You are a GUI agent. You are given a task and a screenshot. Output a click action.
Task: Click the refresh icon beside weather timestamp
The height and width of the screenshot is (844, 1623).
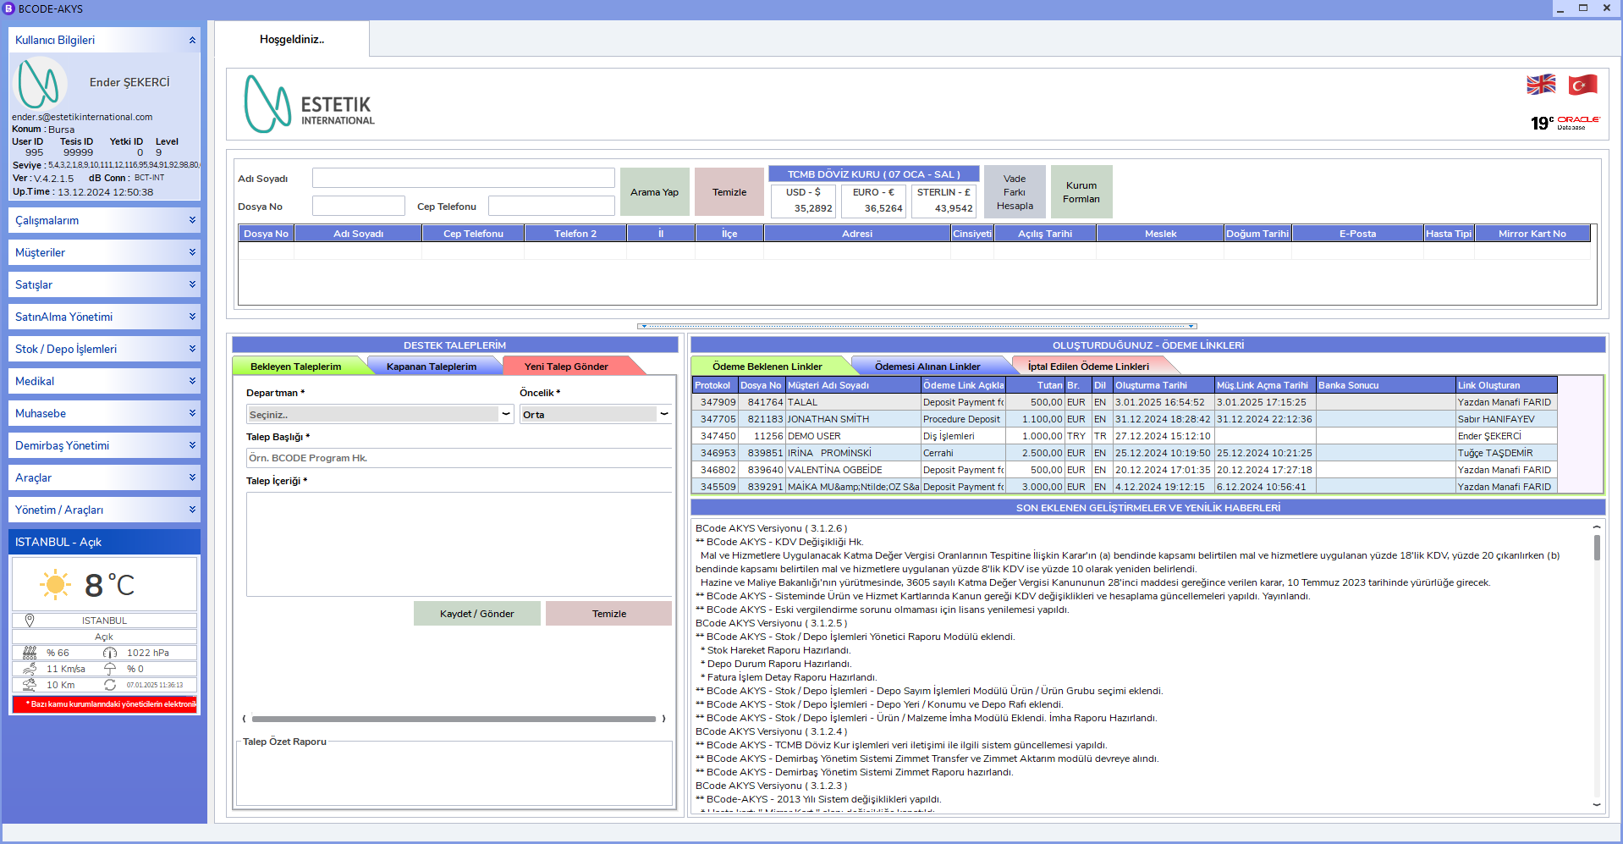[110, 685]
